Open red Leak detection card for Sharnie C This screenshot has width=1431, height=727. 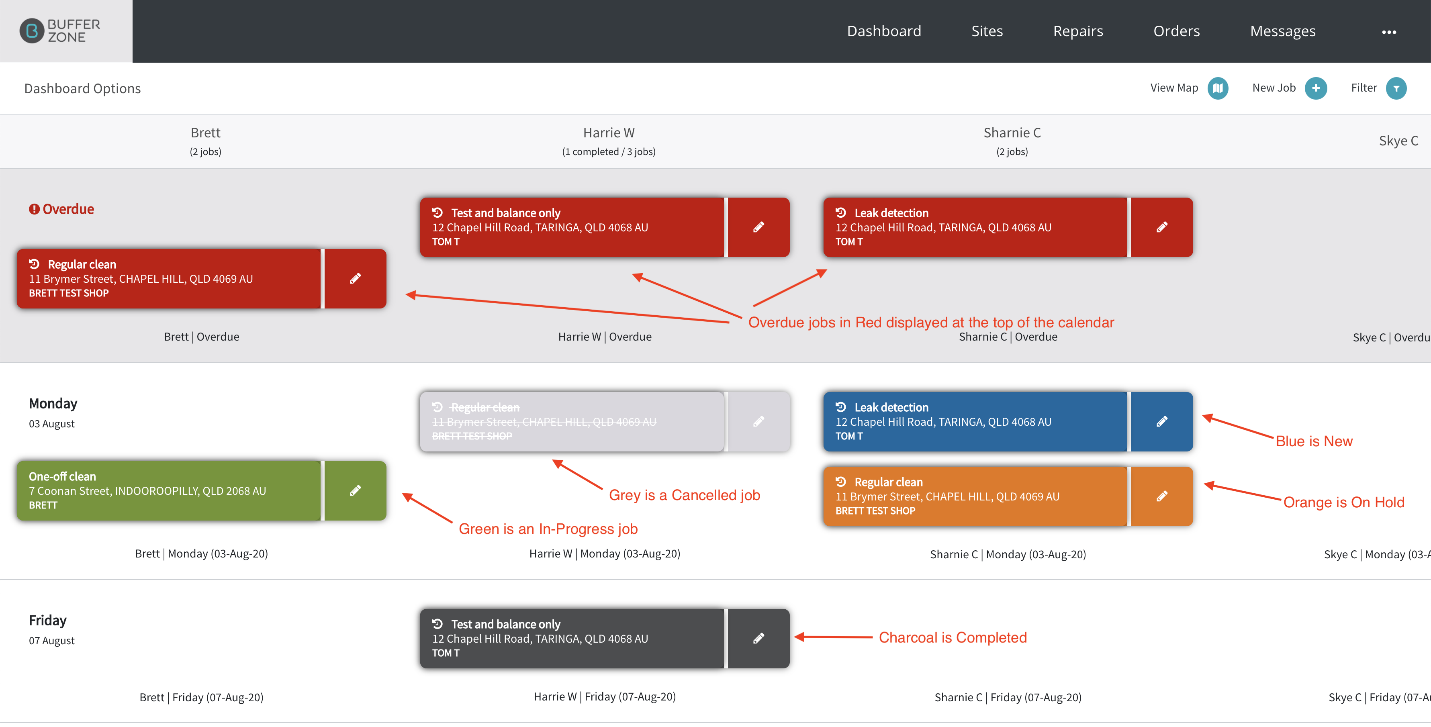975,227
